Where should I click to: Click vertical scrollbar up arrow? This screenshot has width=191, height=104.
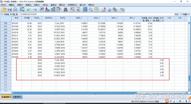(189, 23)
